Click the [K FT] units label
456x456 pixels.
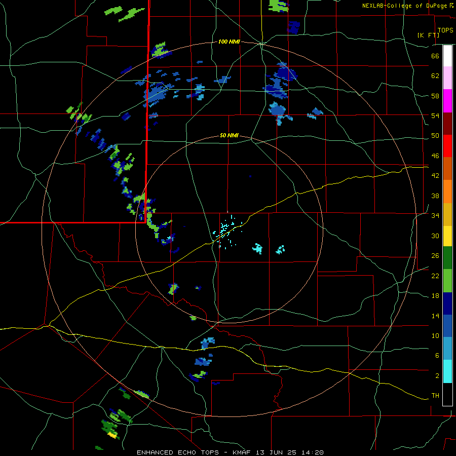pos(428,35)
